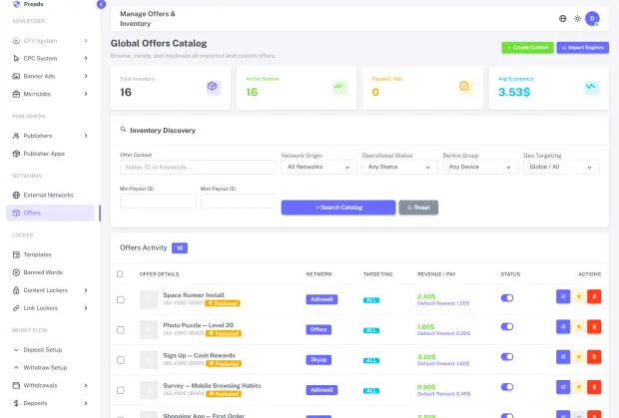Click the Reset filters button
The width and height of the screenshot is (619, 418).
(x=418, y=208)
